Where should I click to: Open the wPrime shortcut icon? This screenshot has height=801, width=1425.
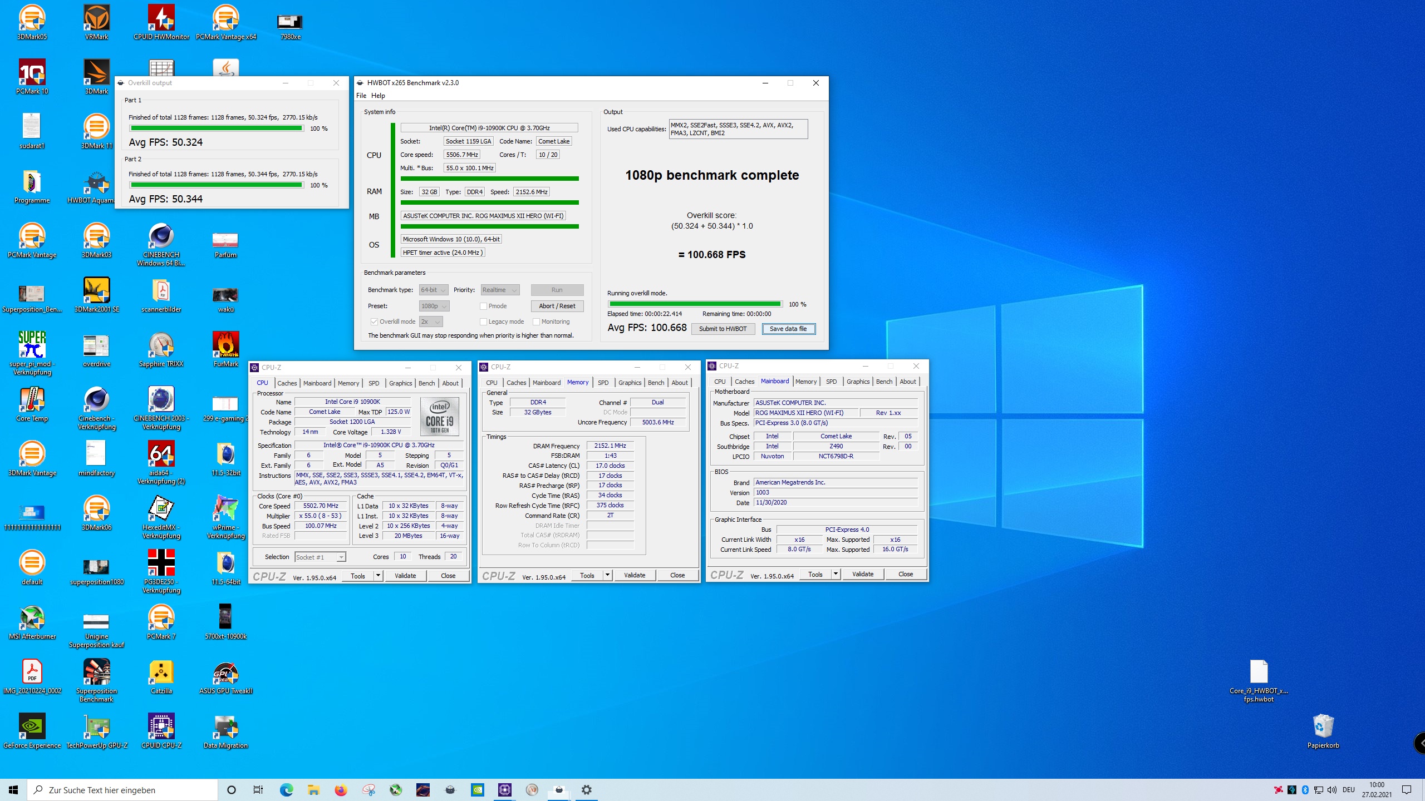click(226, 517)
